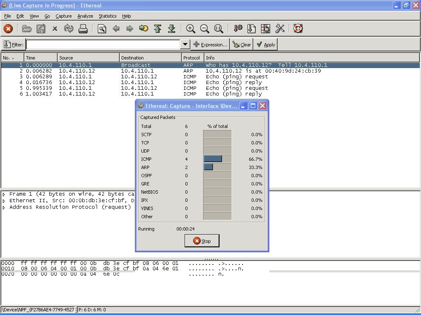Click the Go to first packet icon
This screenshot has height=315, width=421.
[x=157, y=29]
